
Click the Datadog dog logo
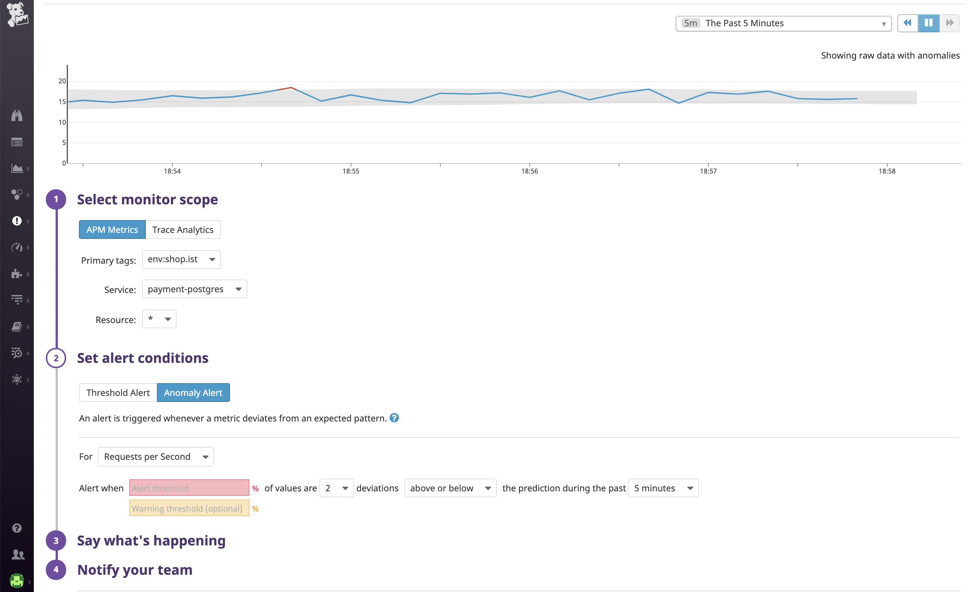[x=17, y=15]
